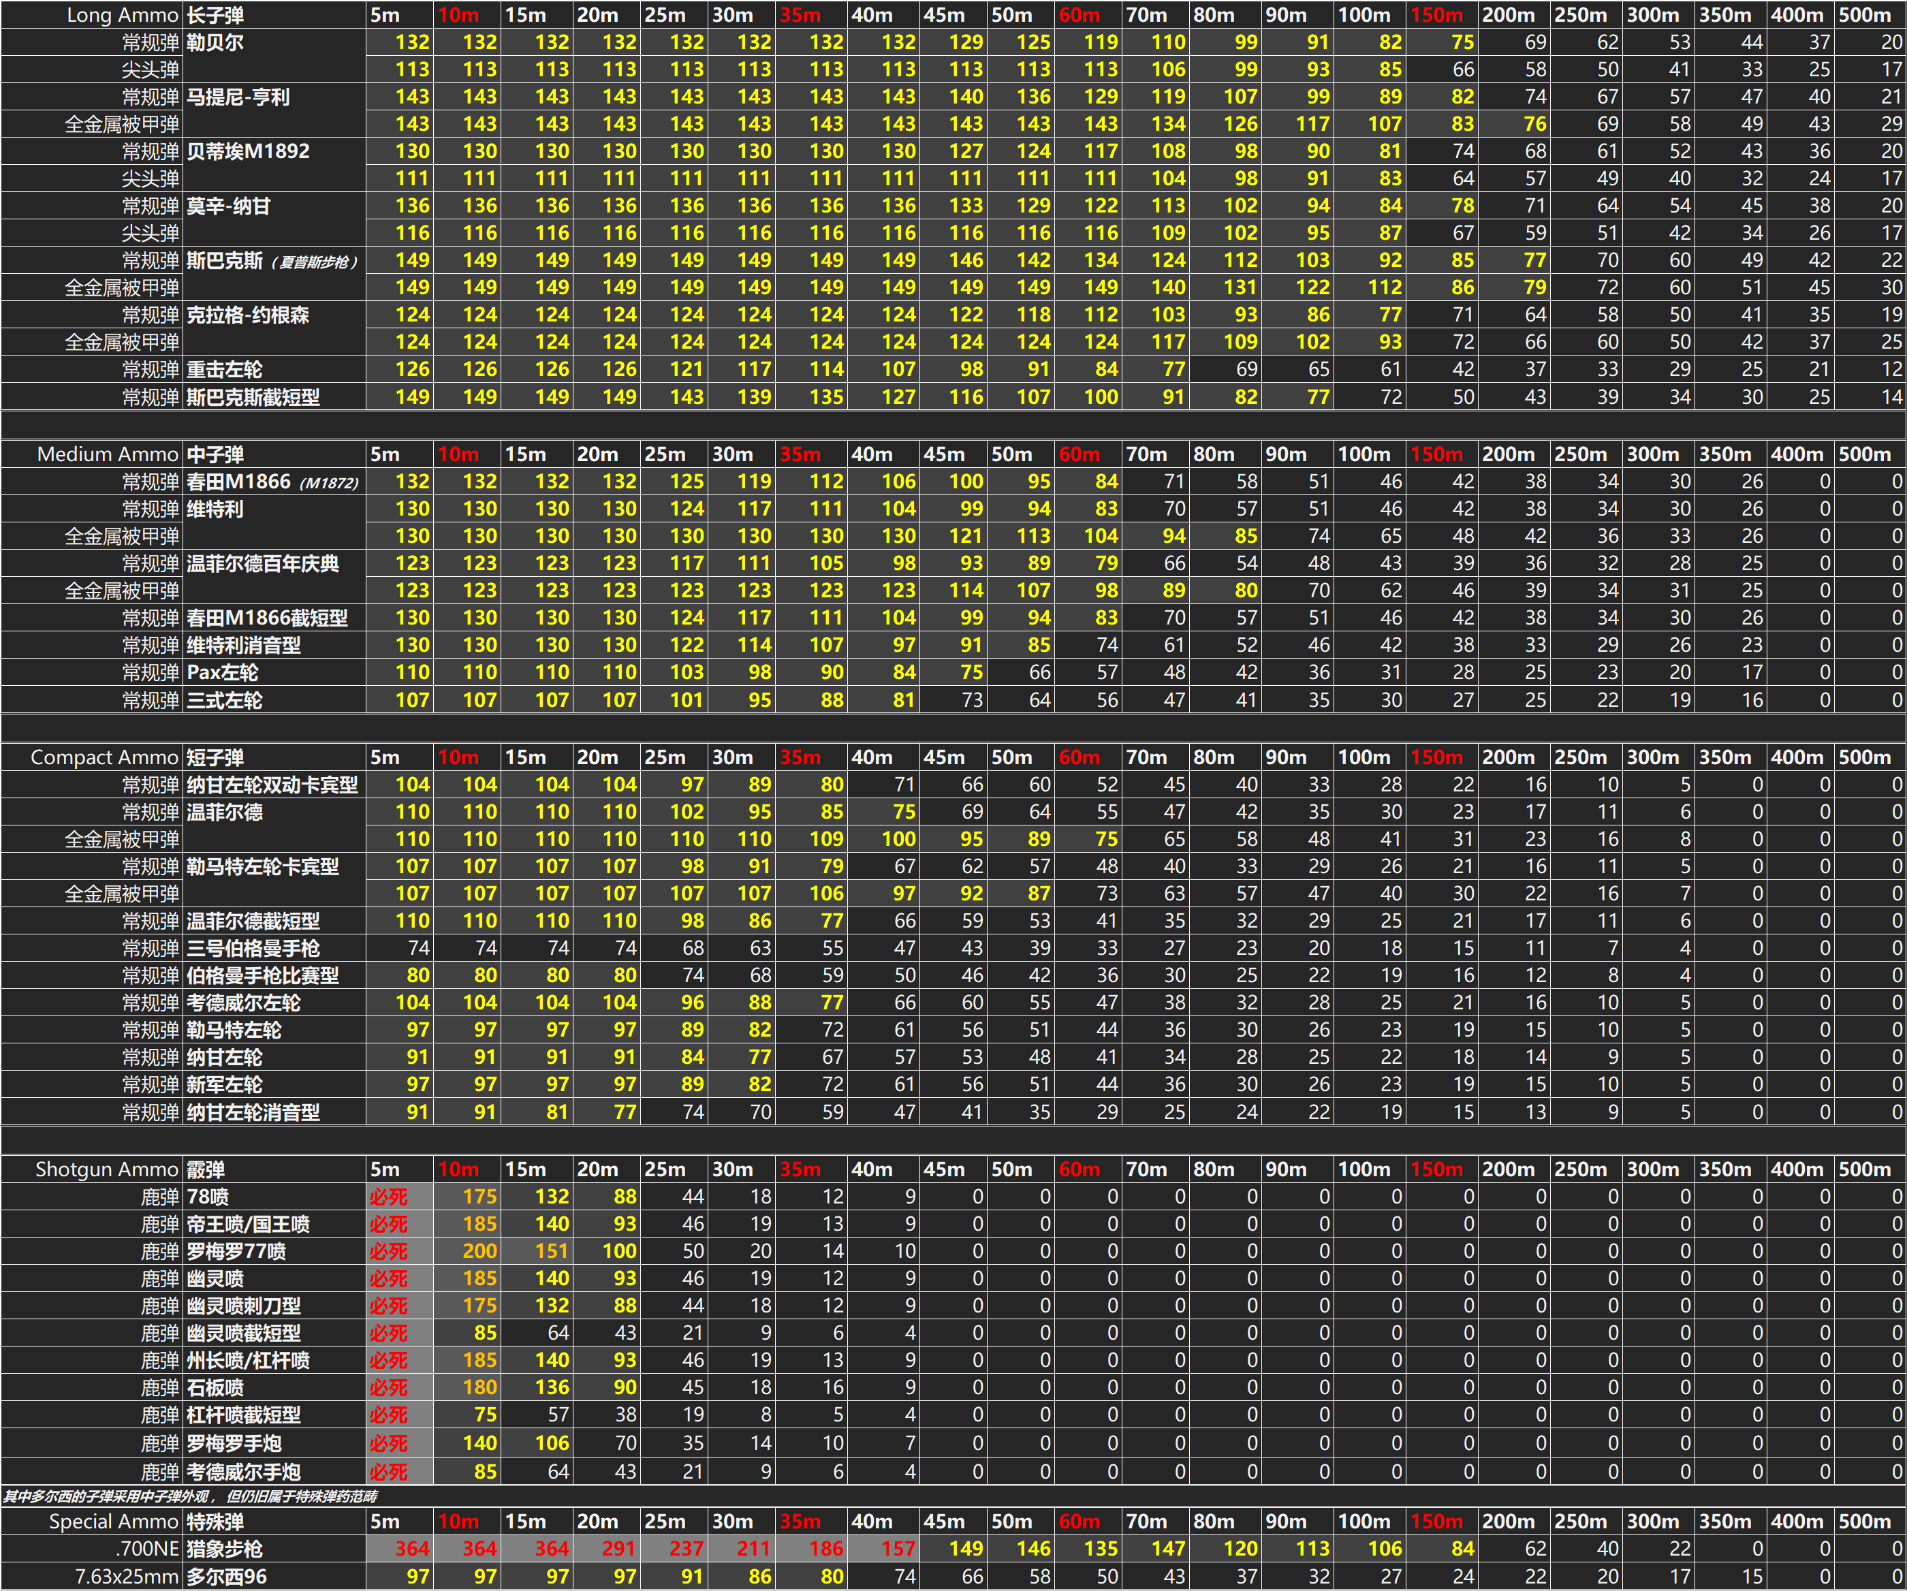Click the 罗梅罗77喷 shotgun name
1907x1591 pixels.
(x=236, y=1251)
